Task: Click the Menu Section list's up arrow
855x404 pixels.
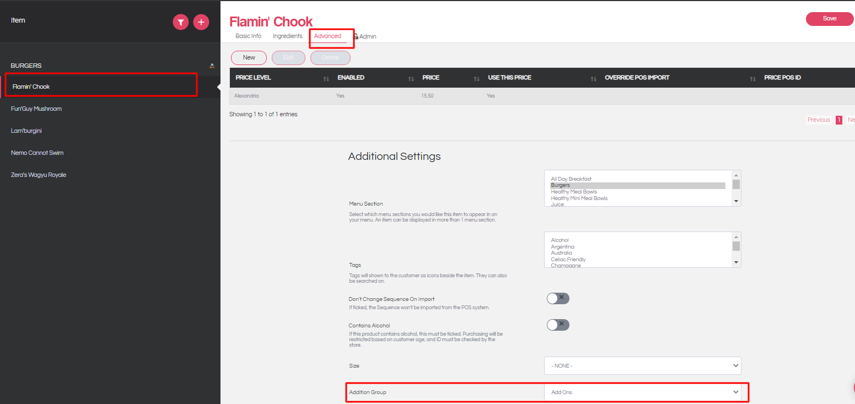Action: pyautogui.click(x=736, y=175)
